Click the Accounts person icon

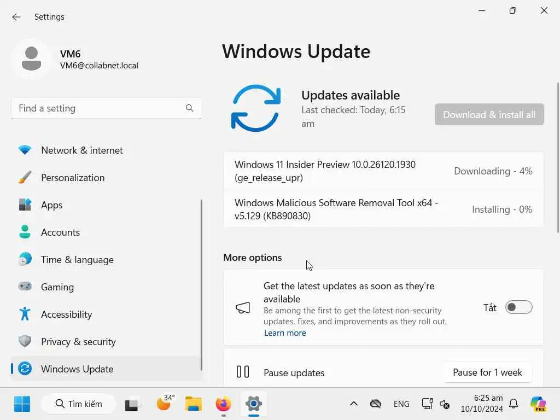point(25,232)
